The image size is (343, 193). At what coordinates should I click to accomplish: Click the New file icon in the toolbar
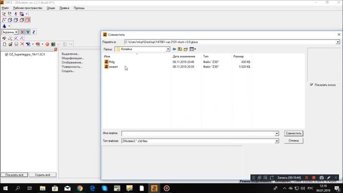[5, 44]
